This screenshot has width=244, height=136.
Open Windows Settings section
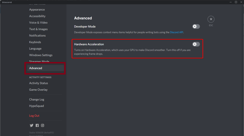41,55
